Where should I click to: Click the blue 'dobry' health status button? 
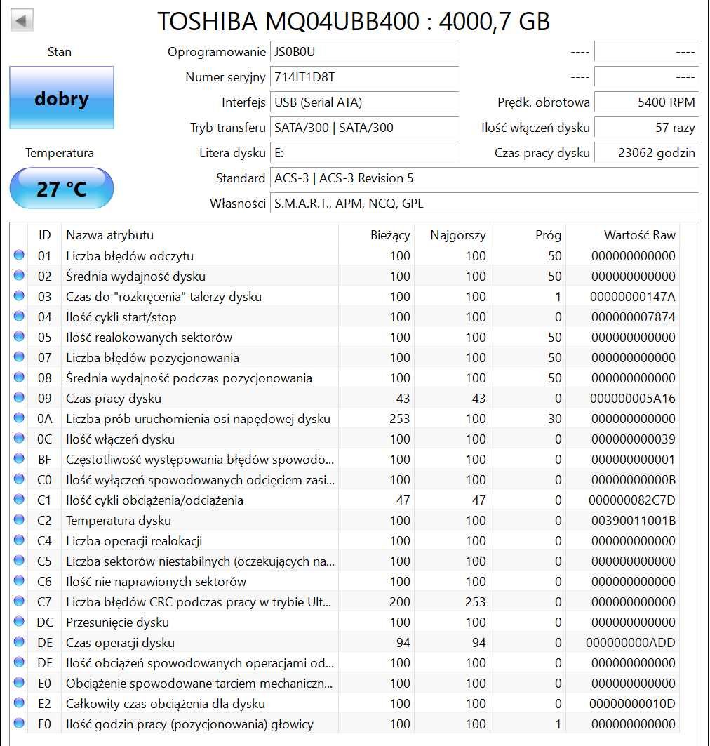(x=62, y=98)
